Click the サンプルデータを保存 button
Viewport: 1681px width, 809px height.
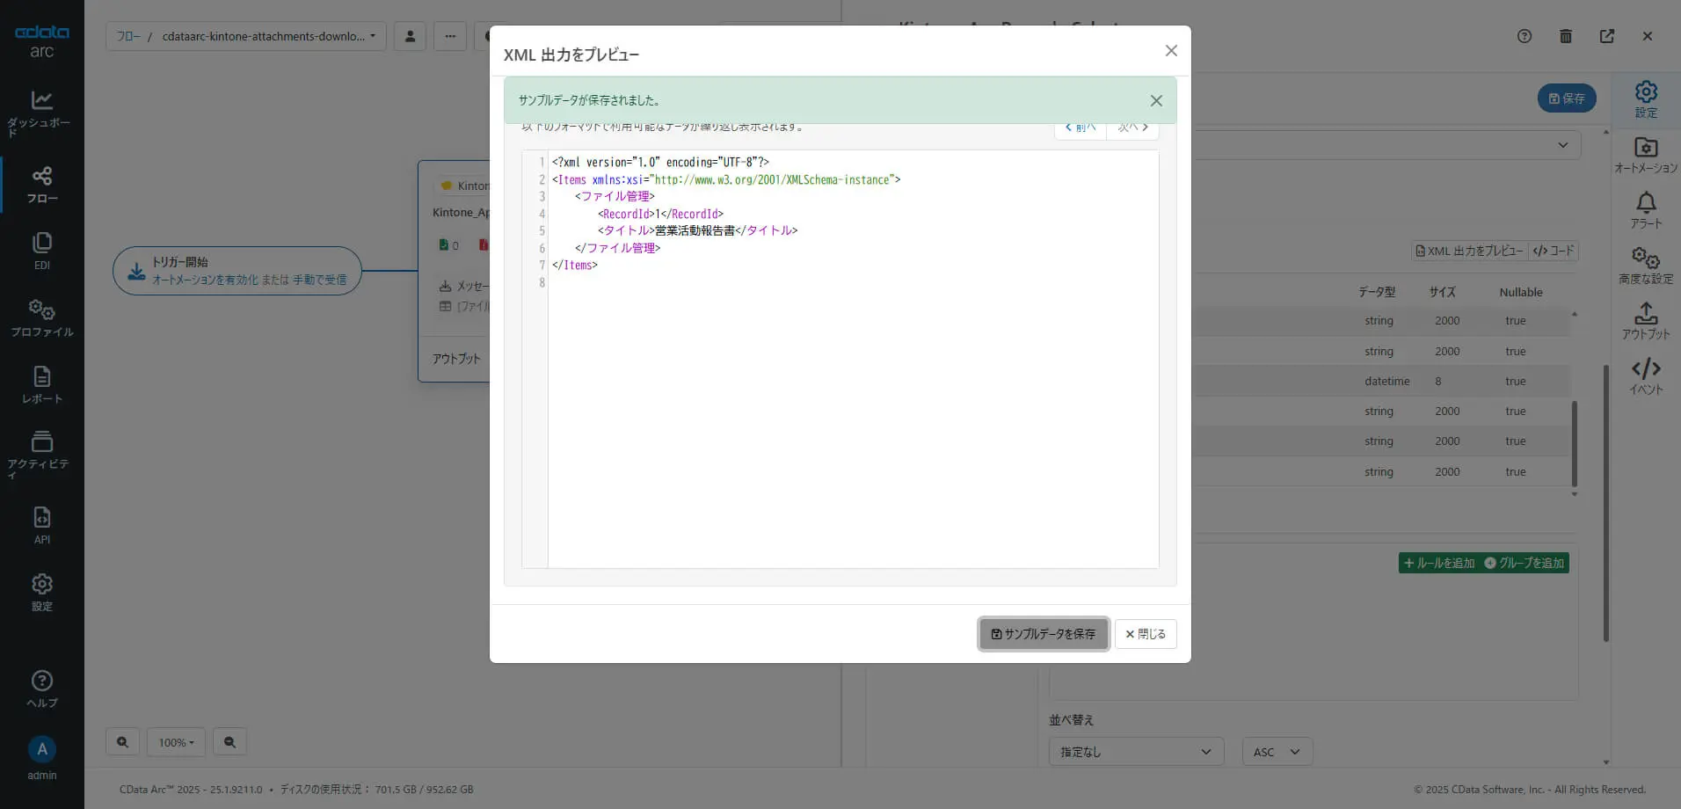[x=1044, y=634]
